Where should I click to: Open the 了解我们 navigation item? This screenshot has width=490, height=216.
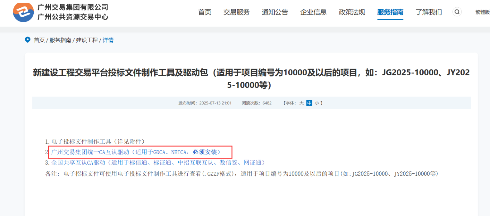(429, 12)
